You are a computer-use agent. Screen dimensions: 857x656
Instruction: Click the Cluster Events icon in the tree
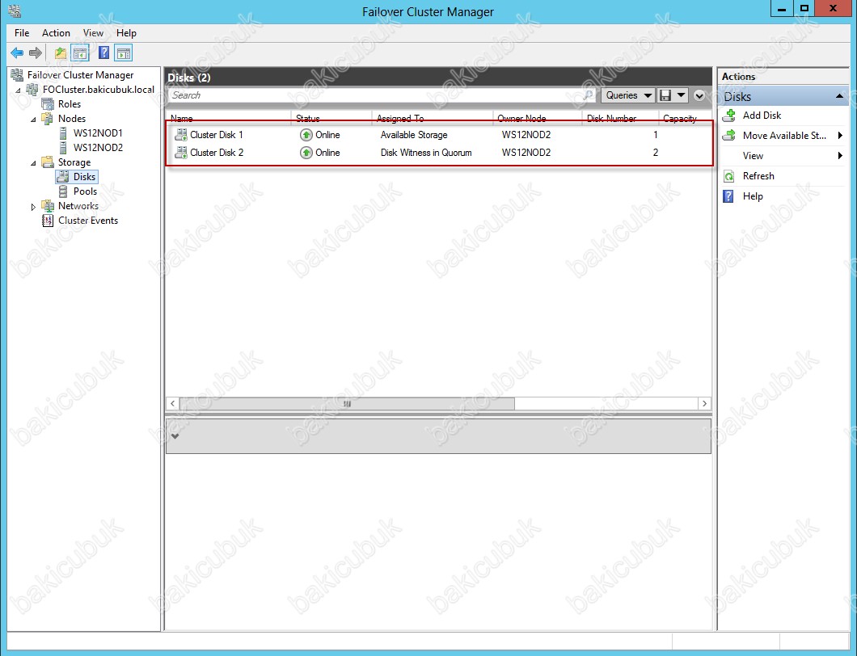click(48, 221)
